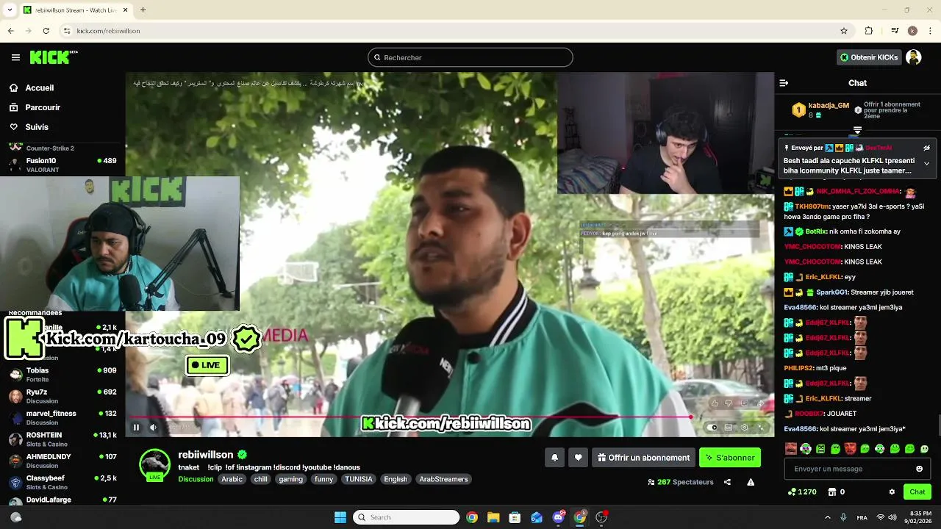Toggle the player autoplay switch
Screen dimensions: 941x529
pyautogui.click(x=711, y=427)
